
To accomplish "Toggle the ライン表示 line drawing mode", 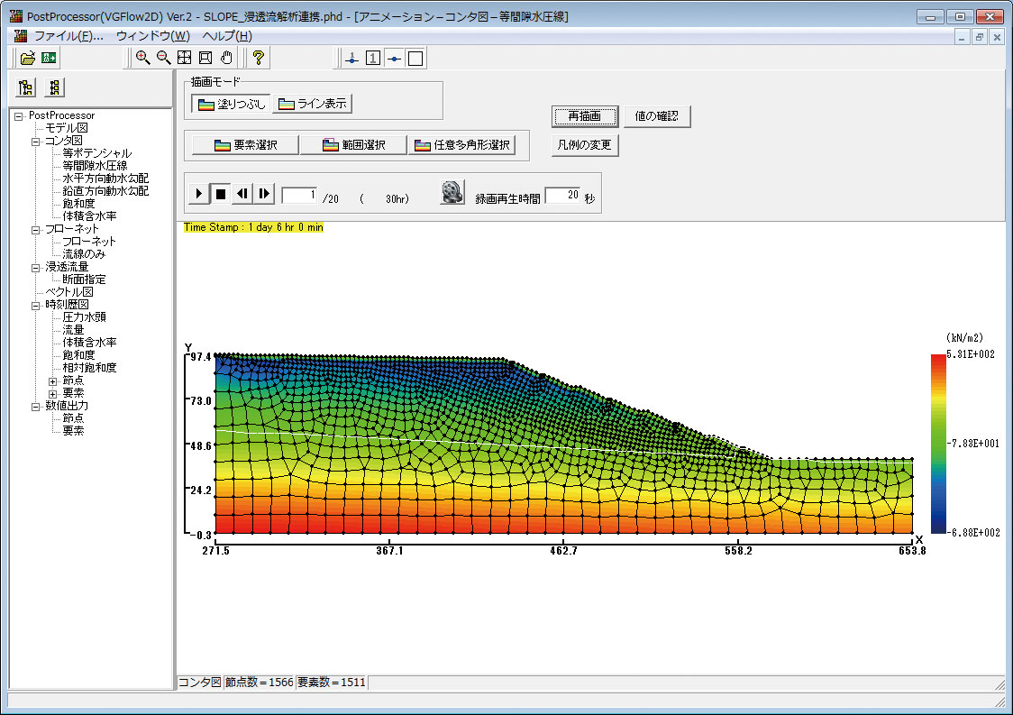I will [313, 104].
